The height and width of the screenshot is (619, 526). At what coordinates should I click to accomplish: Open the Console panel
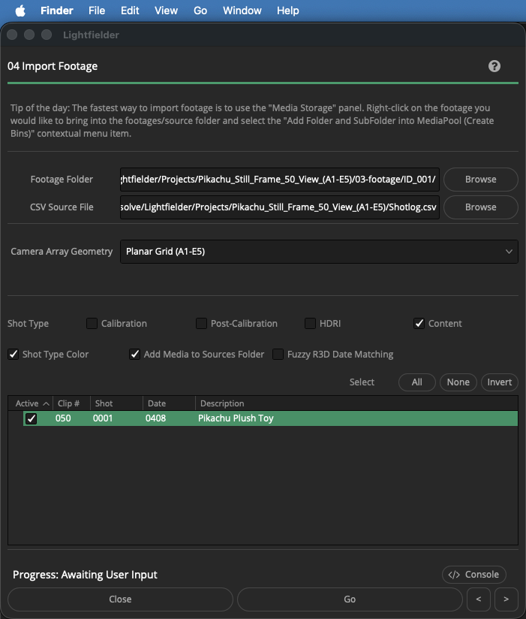[474, 575]
